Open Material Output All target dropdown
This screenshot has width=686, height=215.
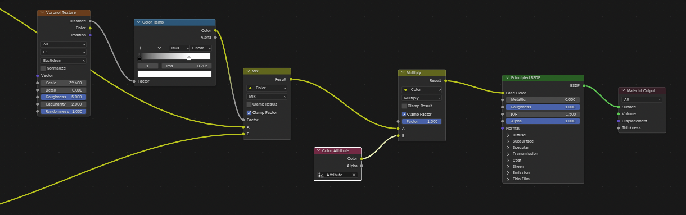pyautogui.click(x=642, y=99)
